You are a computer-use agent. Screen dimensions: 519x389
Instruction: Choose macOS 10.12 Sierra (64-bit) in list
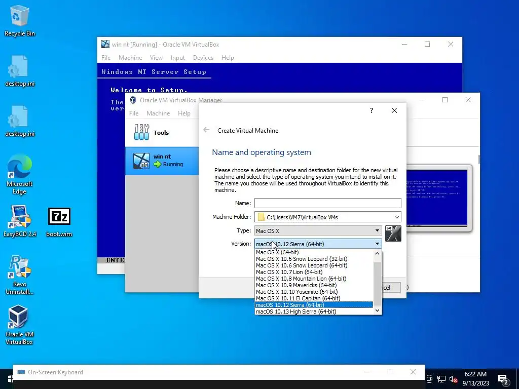click(314, 305)
